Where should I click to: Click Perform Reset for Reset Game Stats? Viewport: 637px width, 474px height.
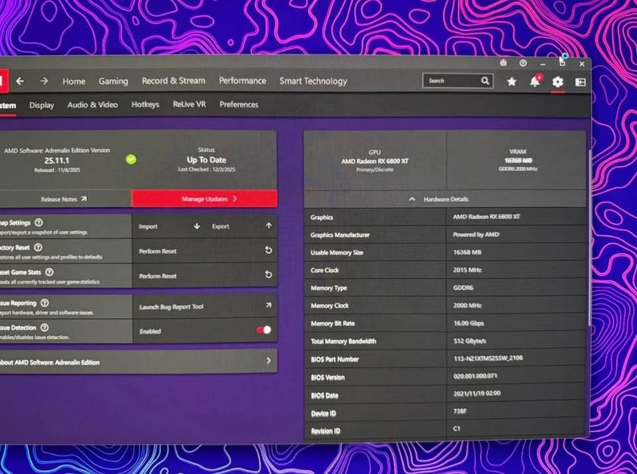click(158, 276)
